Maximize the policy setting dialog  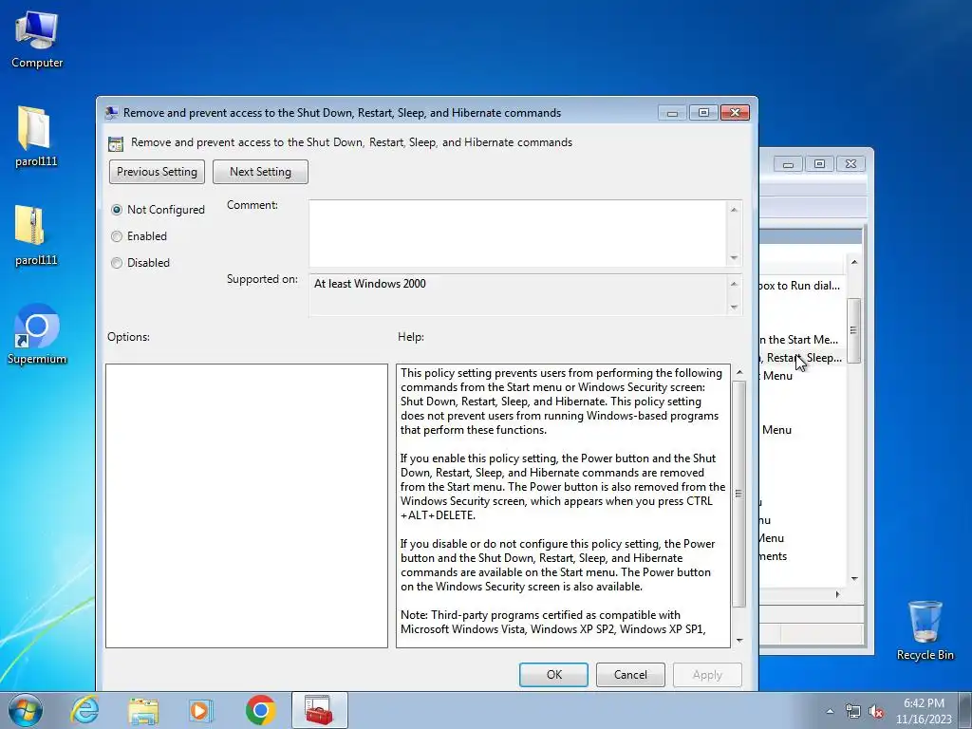click(703, 112)
